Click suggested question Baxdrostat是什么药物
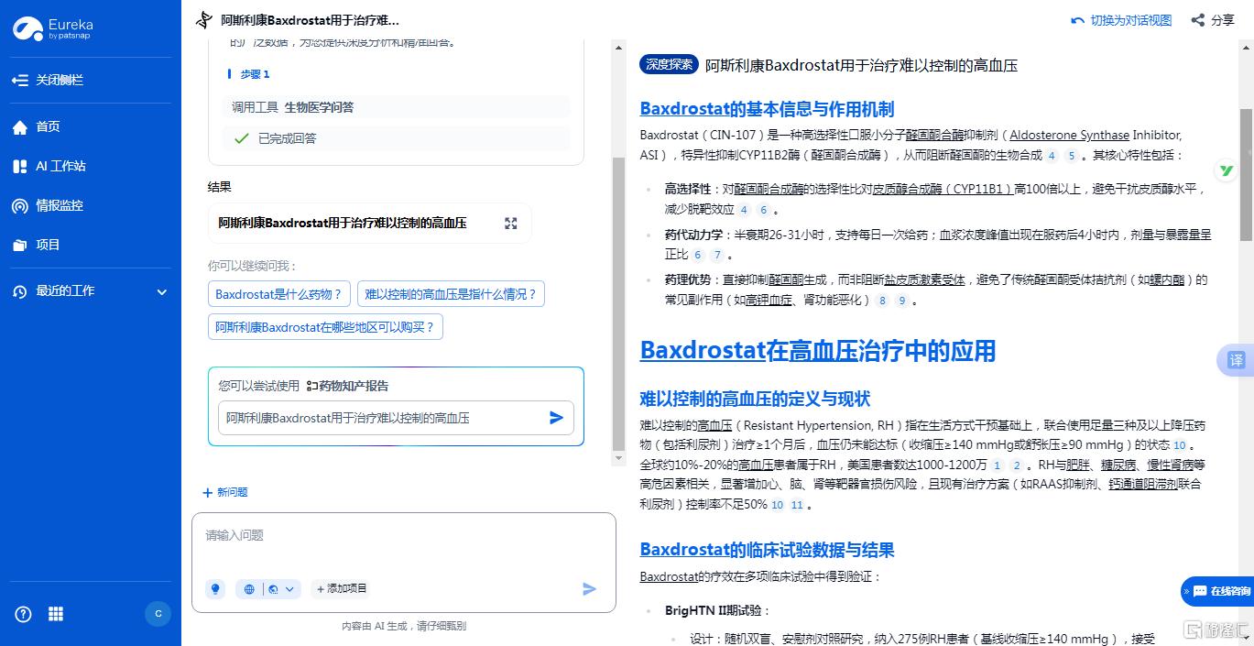The height and width of the screenshot is (646, 1254). tap(279, 295)
